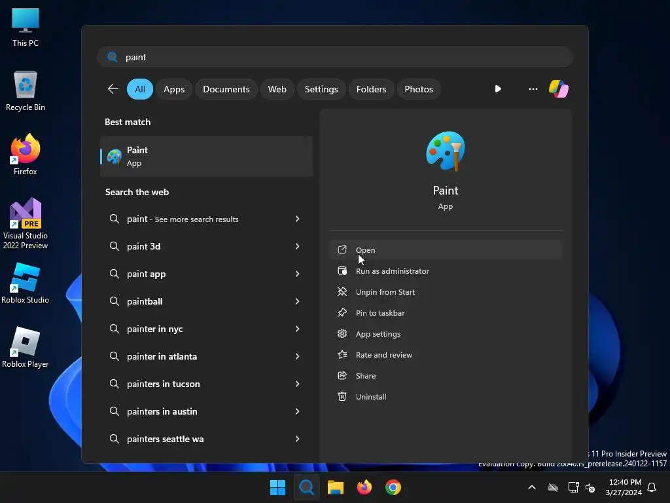The width and height of the screenshot is (670, 503).
Task: Switch to the Web filter tab
Action: click(277, 89)
